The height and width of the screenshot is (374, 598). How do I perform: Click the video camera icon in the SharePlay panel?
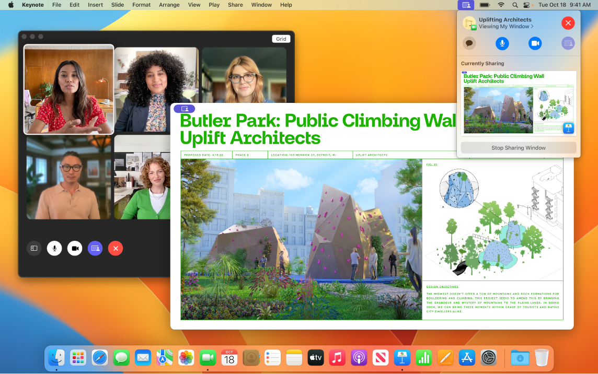[535, 43]
